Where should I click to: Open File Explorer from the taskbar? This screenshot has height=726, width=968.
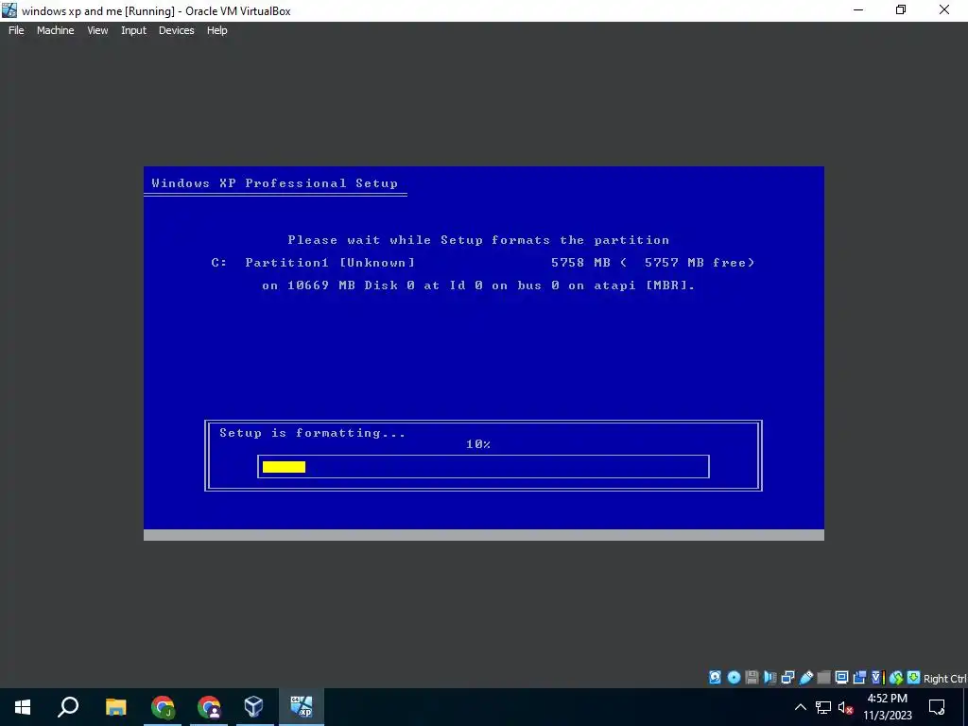click(x=115, y=707)
